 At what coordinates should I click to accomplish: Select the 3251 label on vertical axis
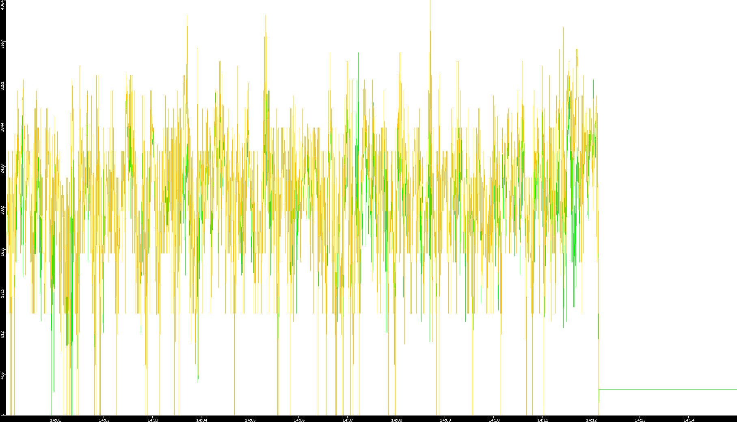[x=2, y=86]
